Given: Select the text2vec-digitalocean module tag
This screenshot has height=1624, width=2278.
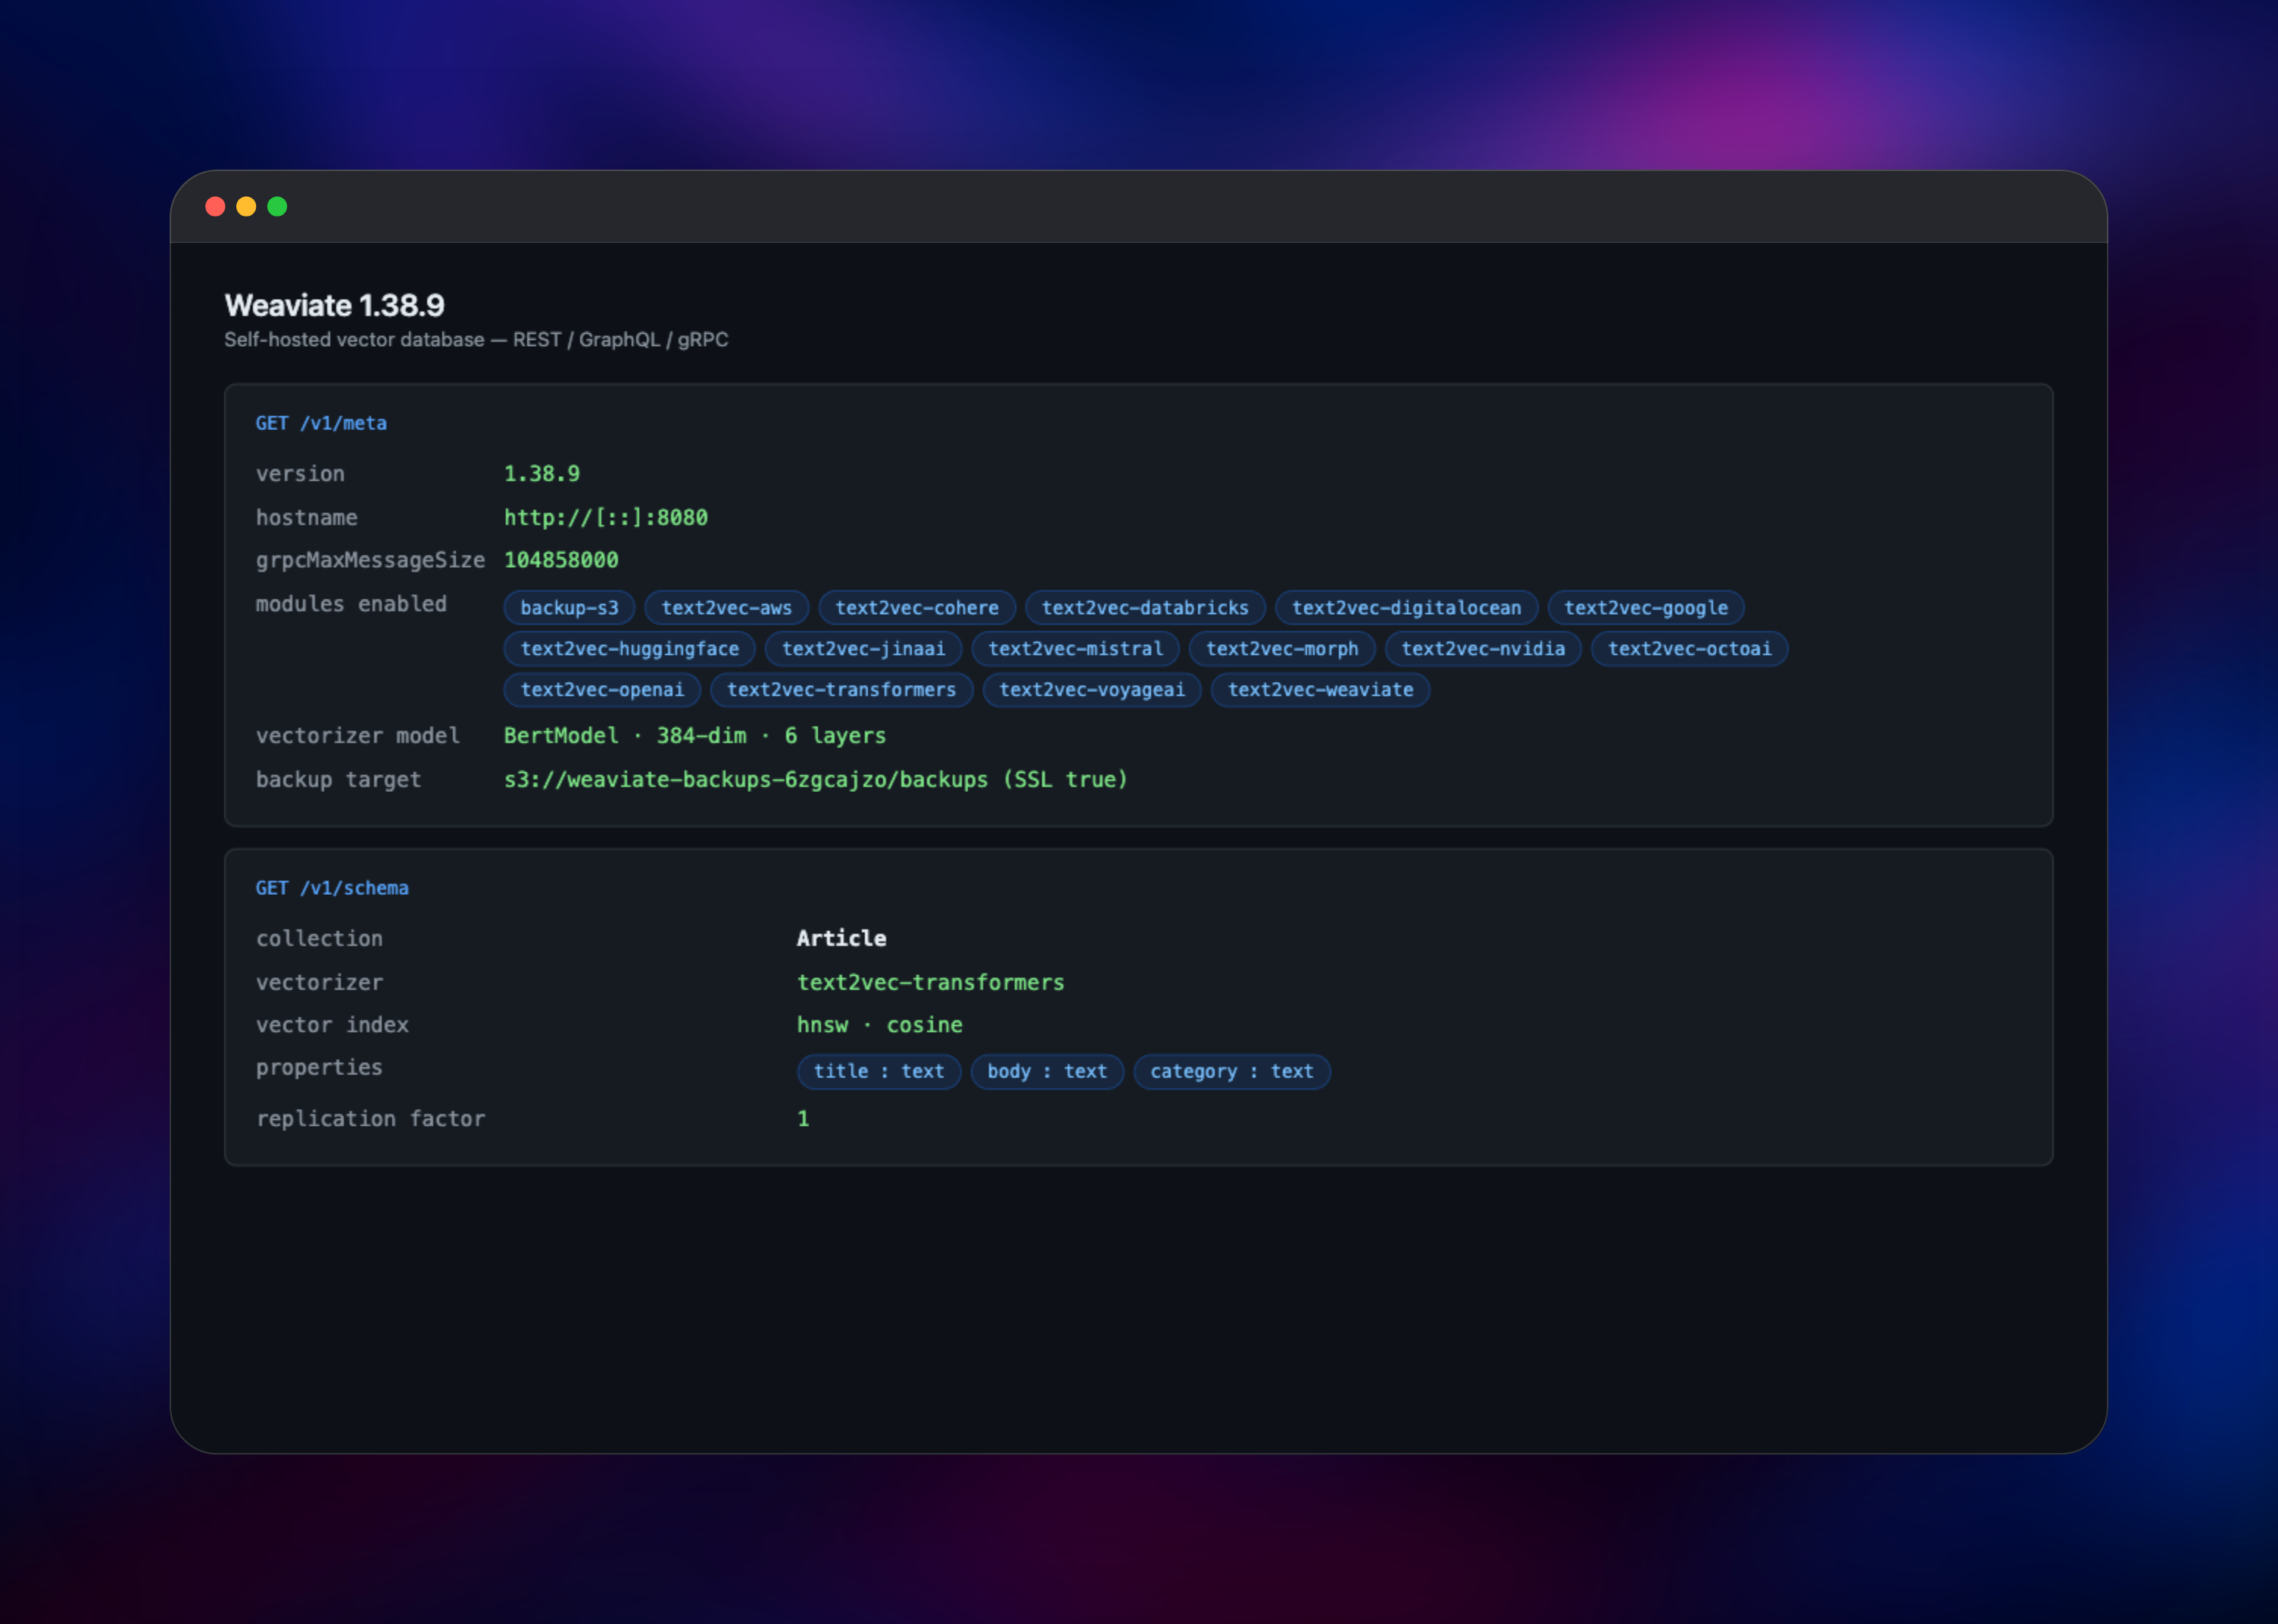Looking at the screenshot, I should tap(1407, 608).
